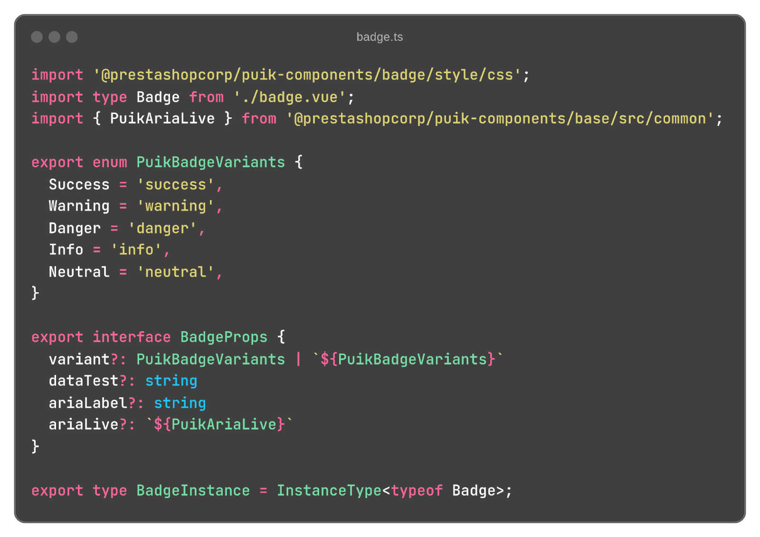Click the ariaLive property name
The image size is (760, 537).
point(84,424)
